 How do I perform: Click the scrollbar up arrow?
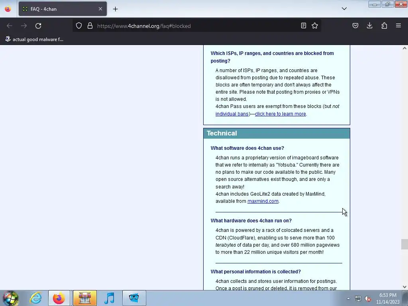point(404,48)
